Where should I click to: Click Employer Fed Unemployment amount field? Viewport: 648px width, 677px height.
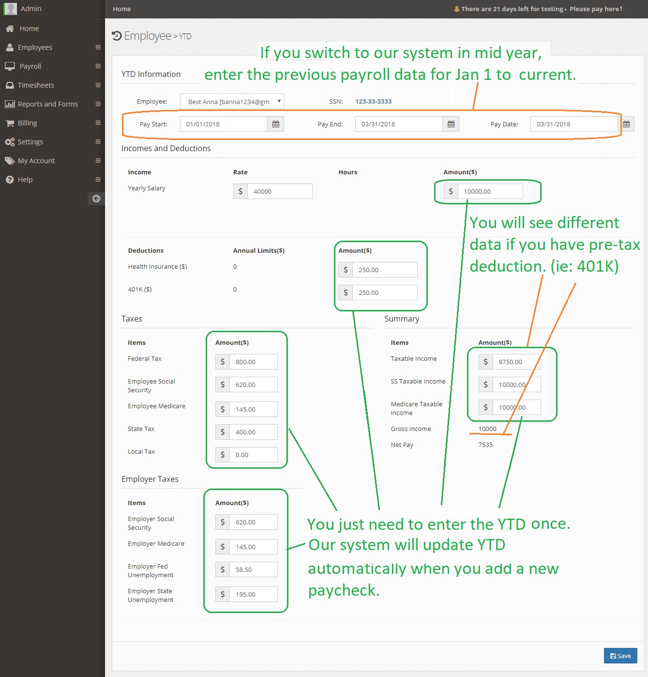point(254,569)
